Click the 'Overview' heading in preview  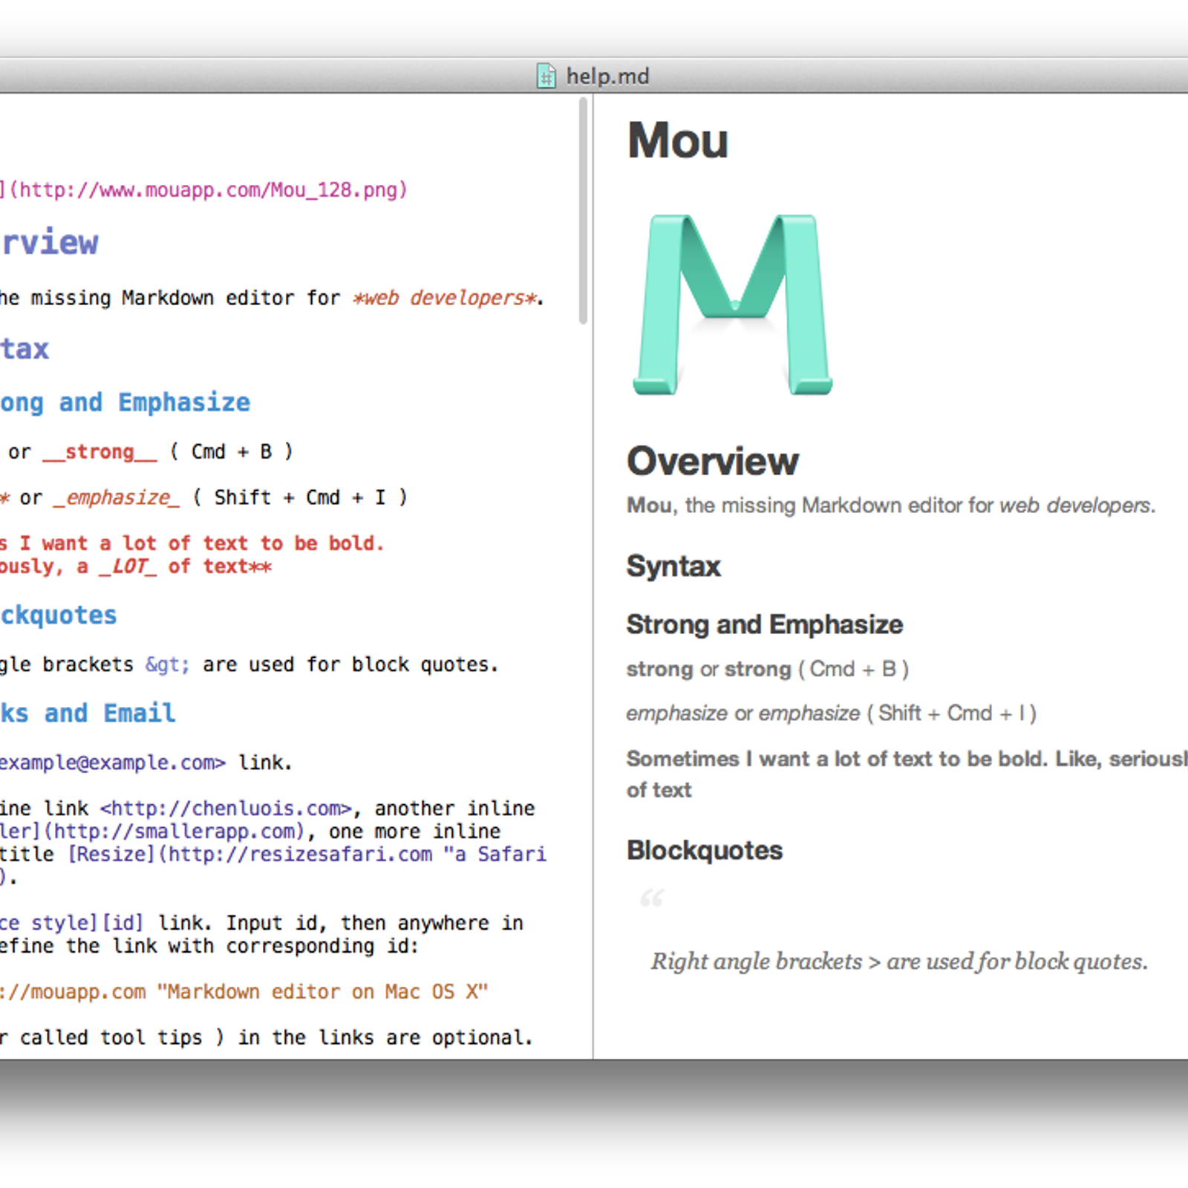(713, 461)
